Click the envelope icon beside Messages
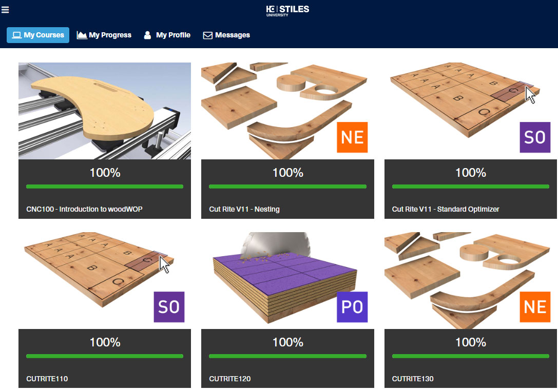Image resolution: width=558 pixels, height=391 pixels. click(x=208, y=35)
